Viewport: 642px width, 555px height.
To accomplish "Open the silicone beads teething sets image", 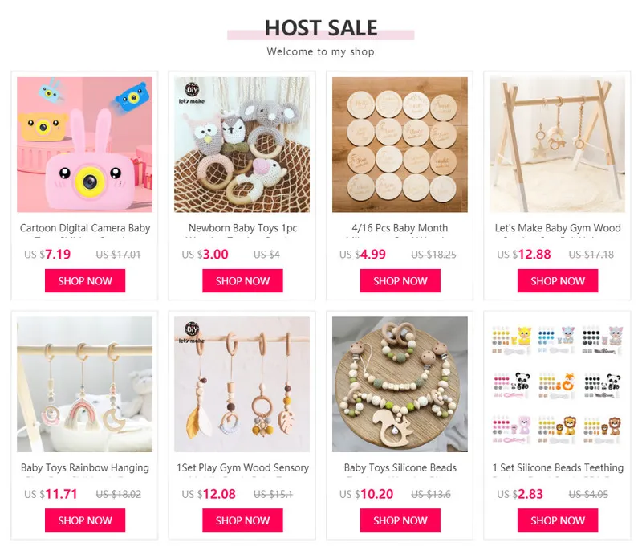I will click(x=557, y=384).
